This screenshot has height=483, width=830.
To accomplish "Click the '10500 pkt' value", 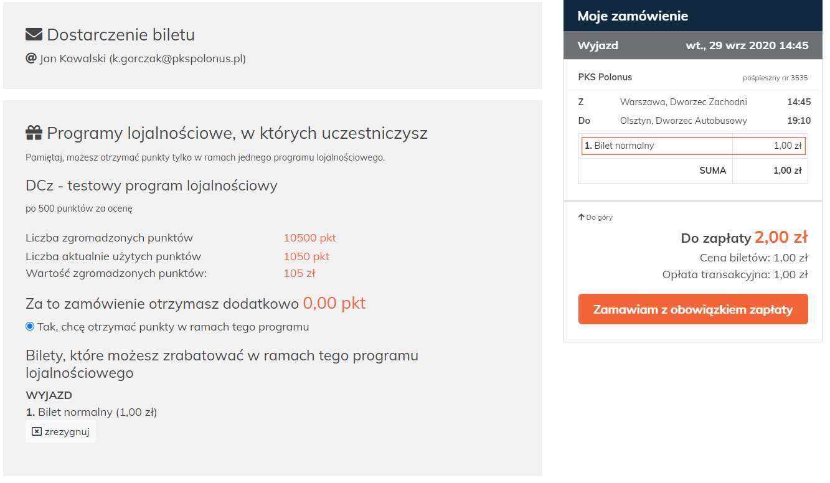I will click(x=309, y=238).
